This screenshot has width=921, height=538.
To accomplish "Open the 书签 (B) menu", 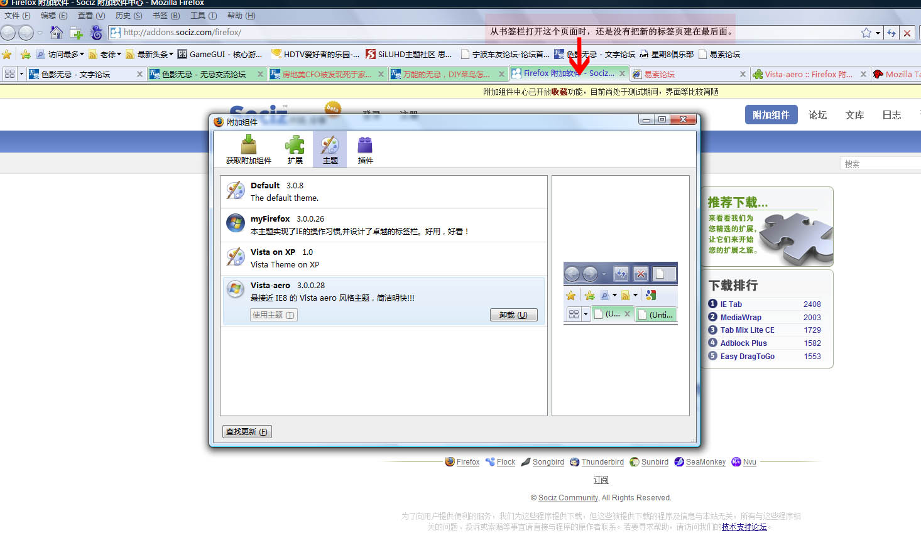I will click(166, 16).
